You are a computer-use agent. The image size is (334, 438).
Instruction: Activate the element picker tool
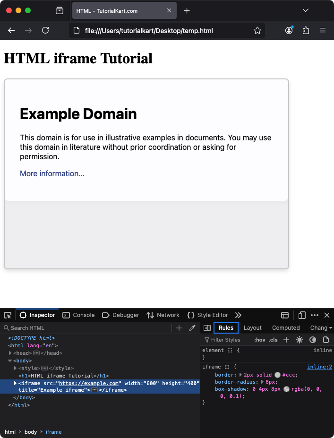point(8,315)
